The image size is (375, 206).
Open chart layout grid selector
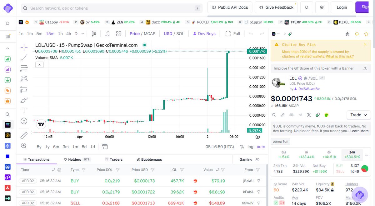click(x=118, y=33)
